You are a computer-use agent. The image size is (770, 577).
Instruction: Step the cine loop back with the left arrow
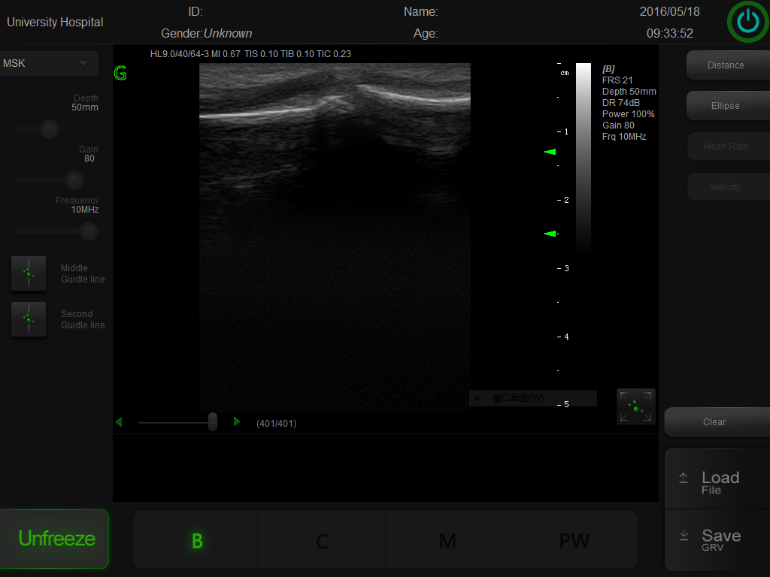[x=119, y=422]
